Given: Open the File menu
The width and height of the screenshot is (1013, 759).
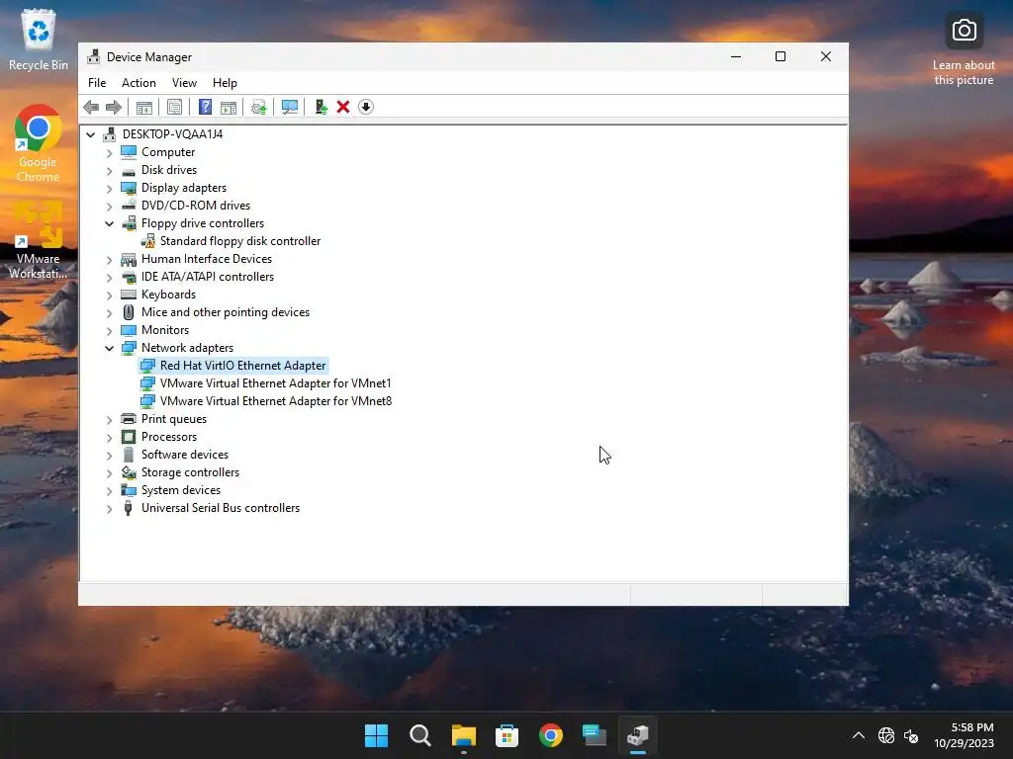Looking at the screenshot, I should [97, 83].
